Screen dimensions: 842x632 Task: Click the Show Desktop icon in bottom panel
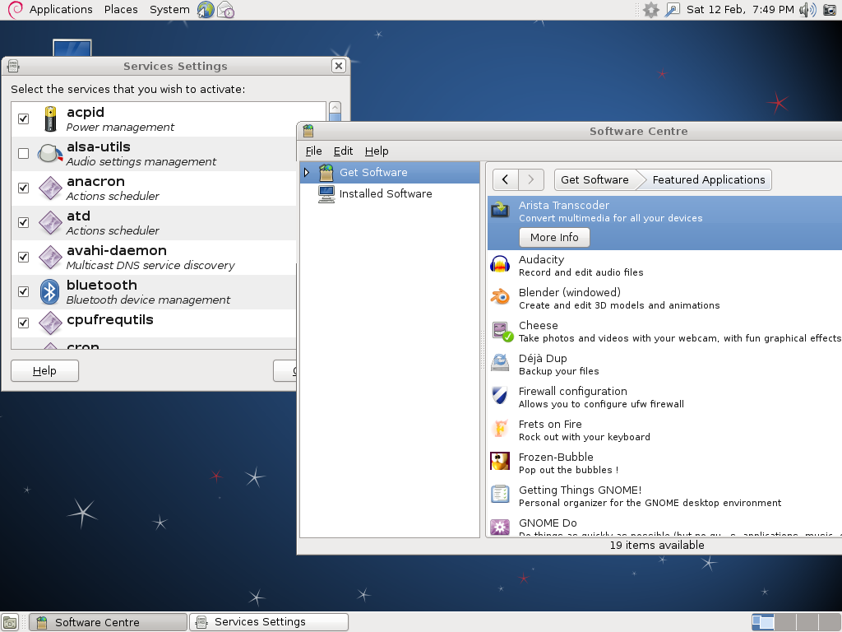[10, 622]
